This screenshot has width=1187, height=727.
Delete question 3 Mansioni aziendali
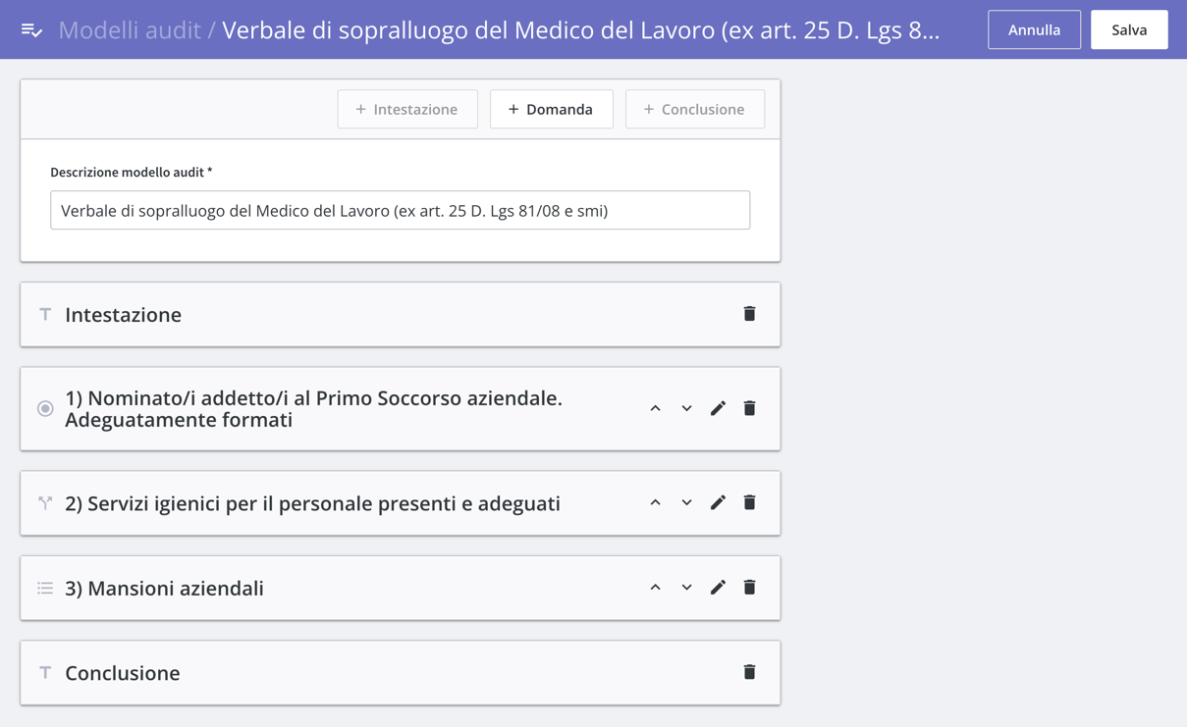point(749,588)
